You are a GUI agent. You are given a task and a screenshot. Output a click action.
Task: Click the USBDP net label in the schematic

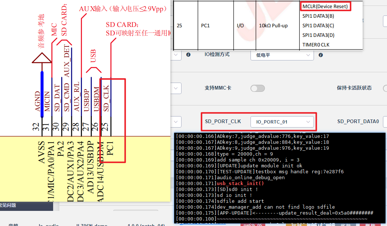[86, 100]
